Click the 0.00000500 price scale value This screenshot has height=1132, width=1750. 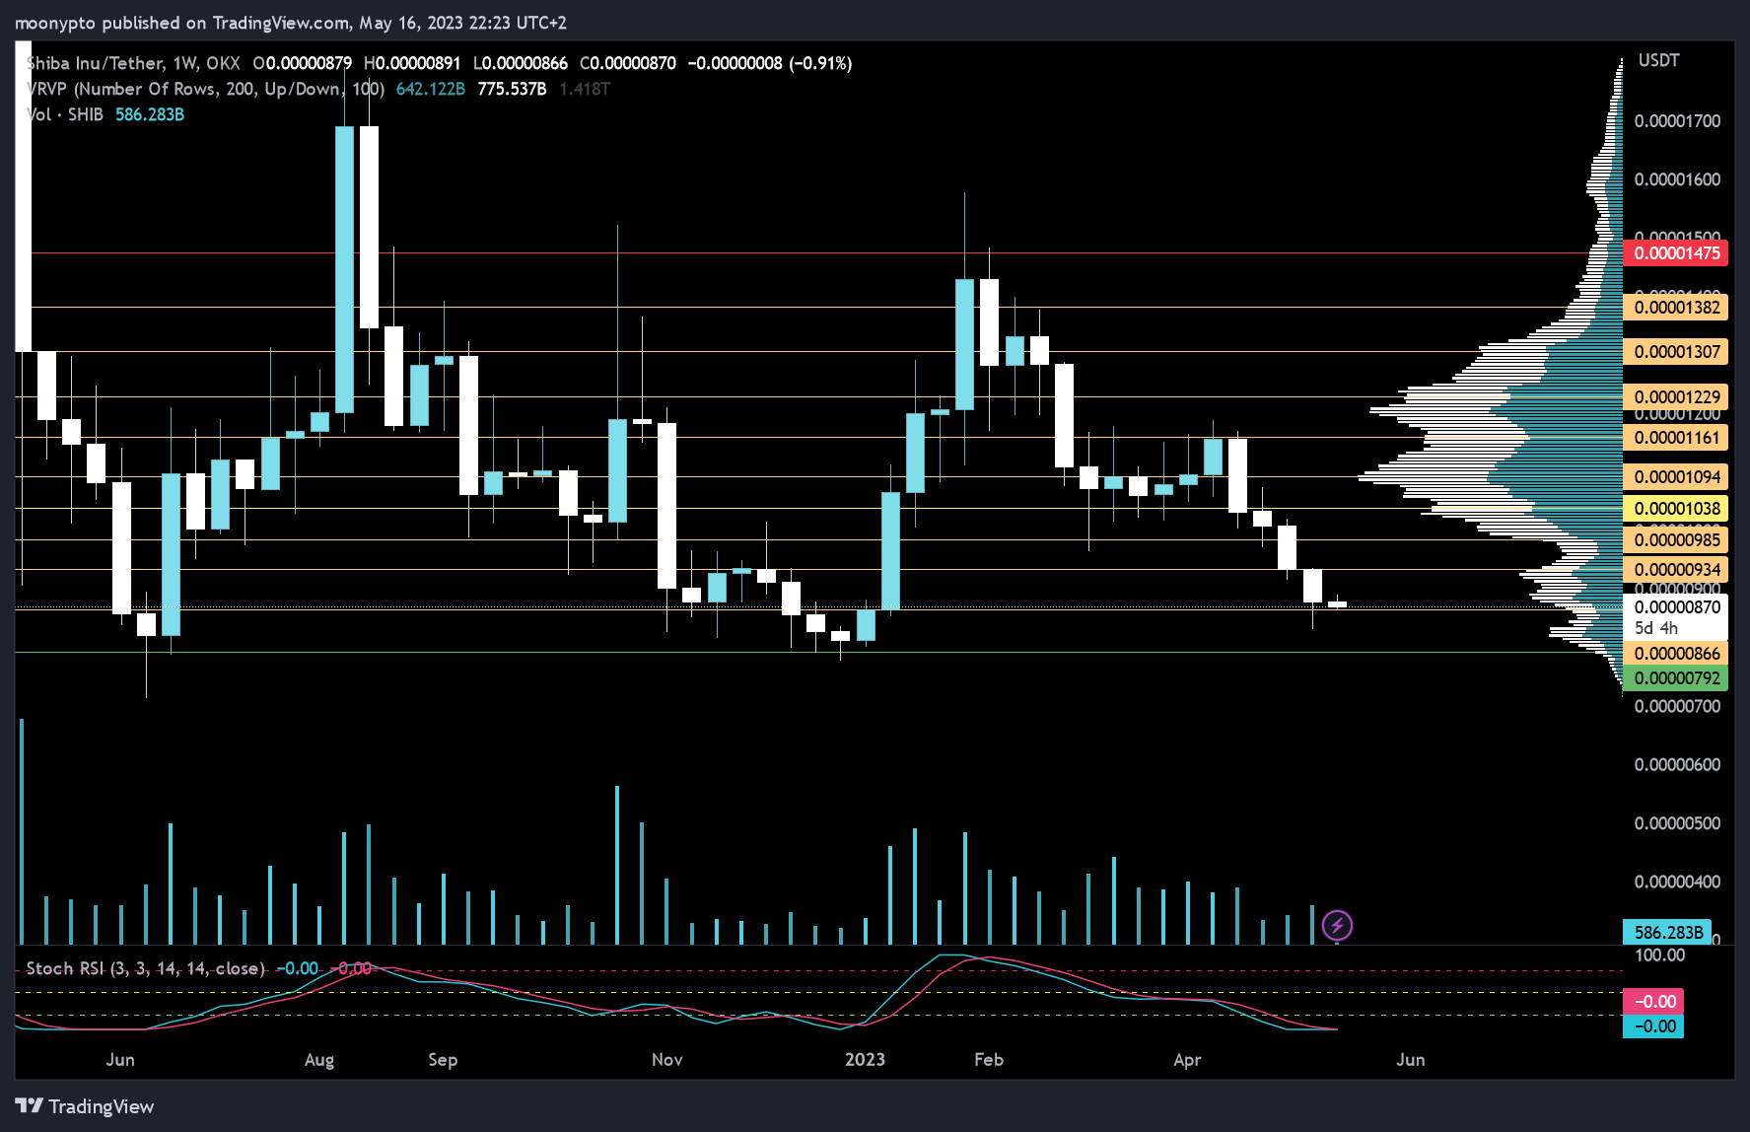(x=1677, y=823)
